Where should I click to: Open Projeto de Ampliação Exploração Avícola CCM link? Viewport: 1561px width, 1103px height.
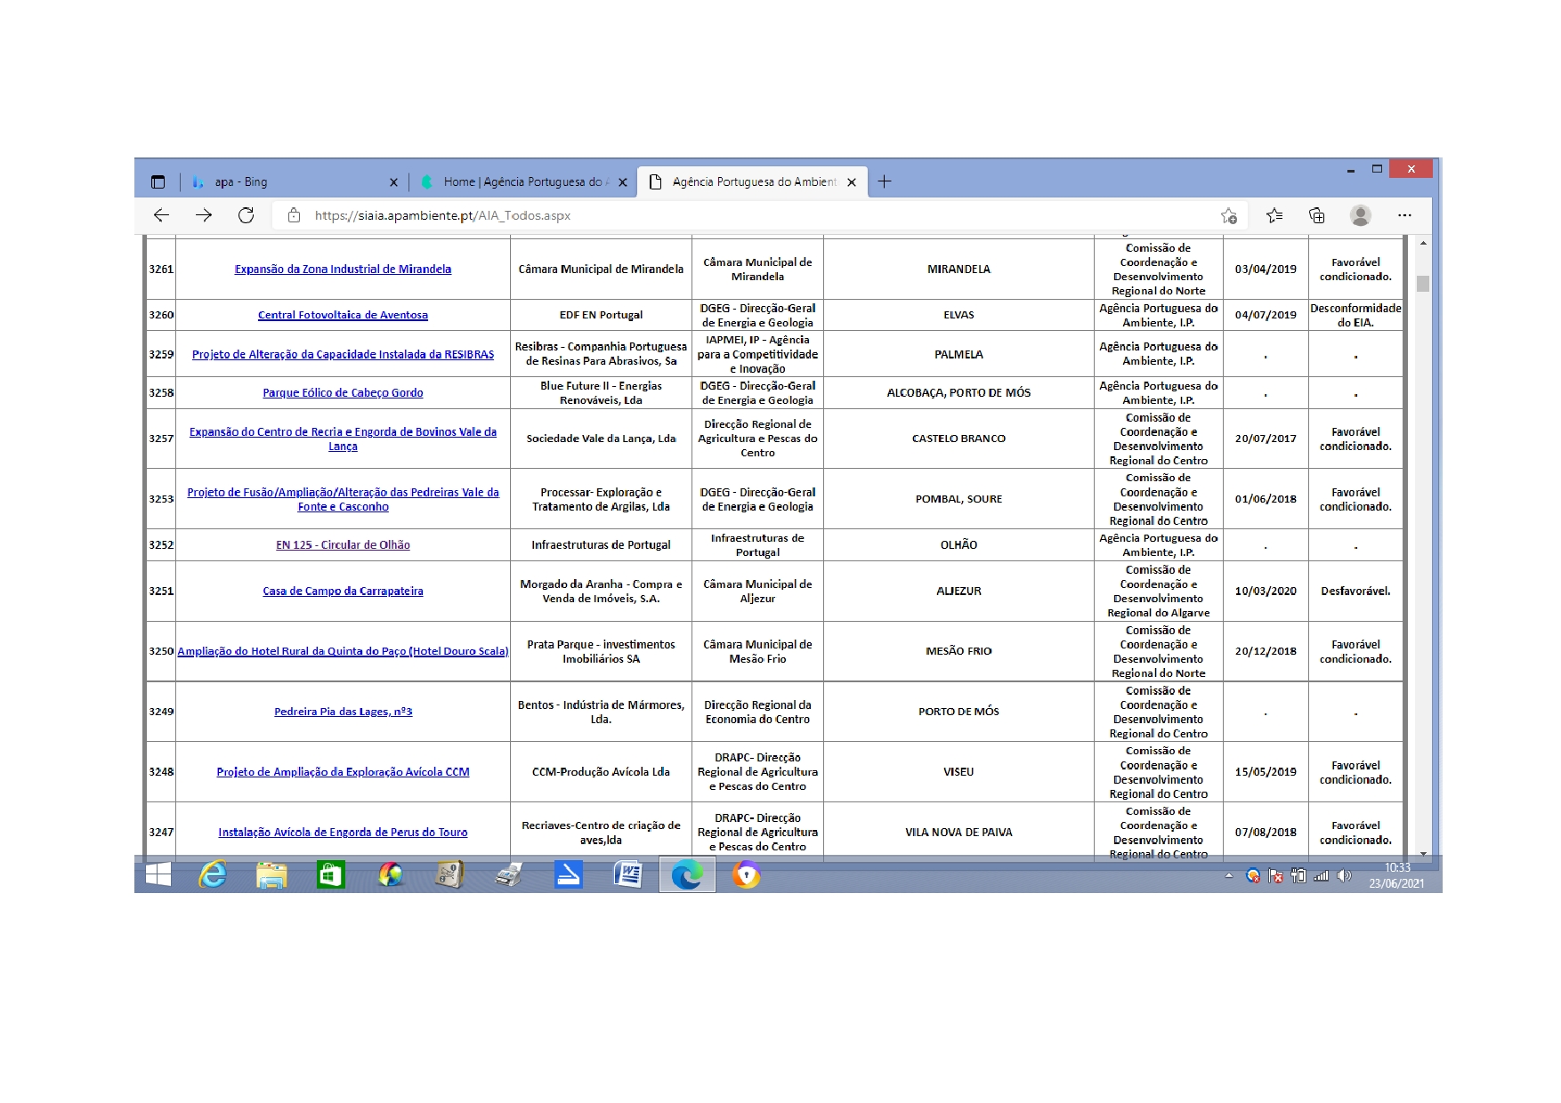[x=343, y=772]
